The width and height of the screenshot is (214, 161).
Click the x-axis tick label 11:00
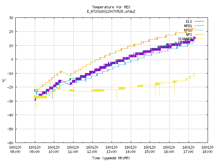tap(73, 152)
